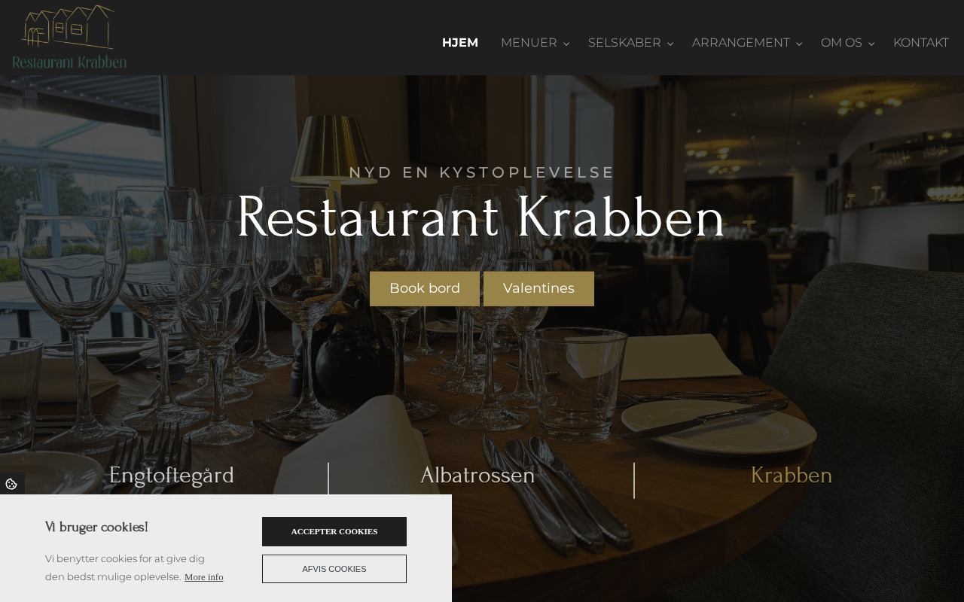
Task: Select the Engtoftegård location tab
Action: (172, 476)
